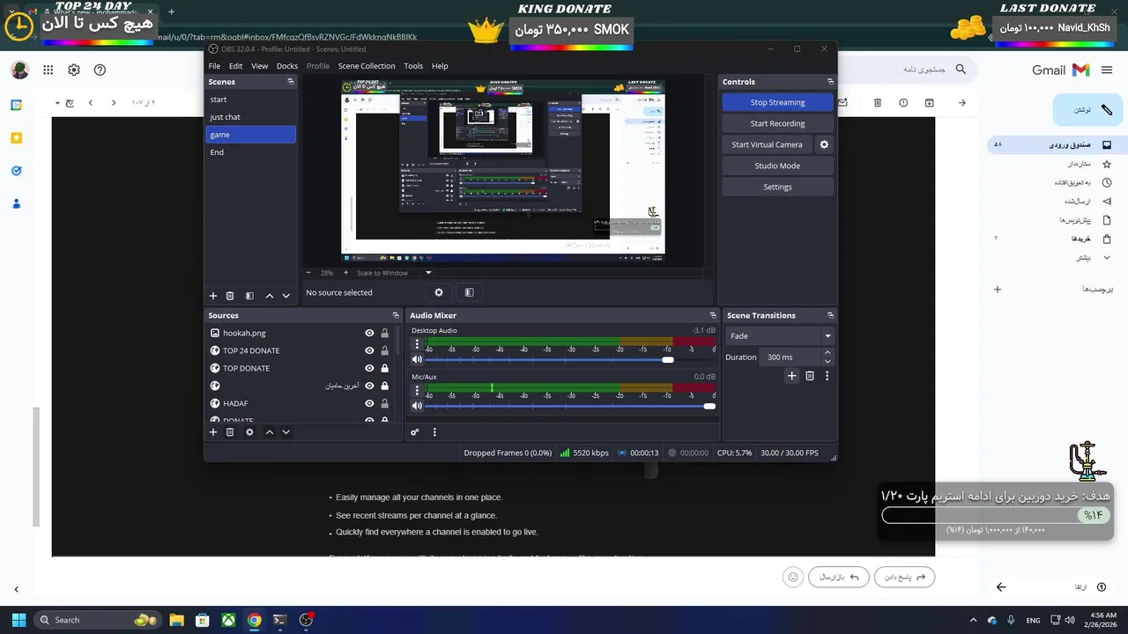
Task: Open the Docks menu
Action: pyautogui.click(x=287, y=66)
